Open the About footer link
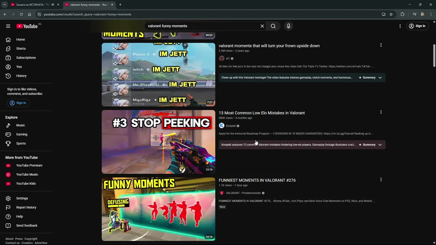Screen dimensions: 436x245 point(9,239)
